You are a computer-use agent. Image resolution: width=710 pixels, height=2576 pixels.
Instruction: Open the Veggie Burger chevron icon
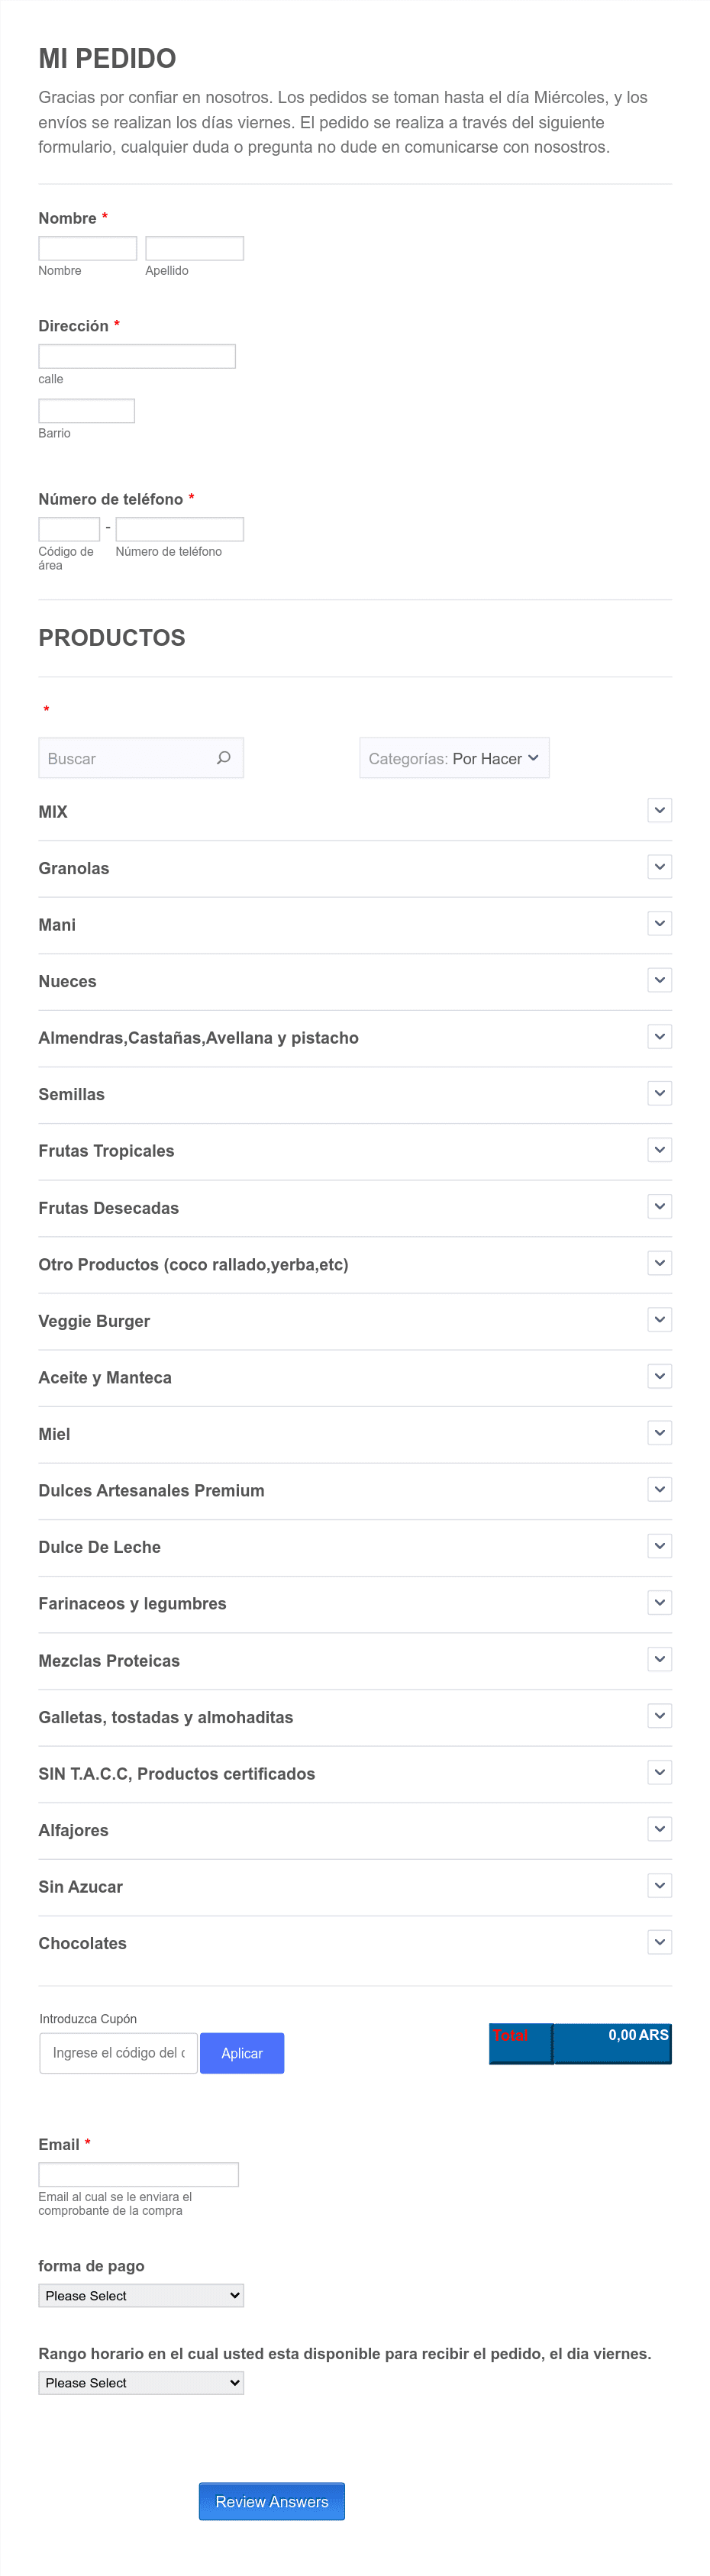click(659, 1320)
